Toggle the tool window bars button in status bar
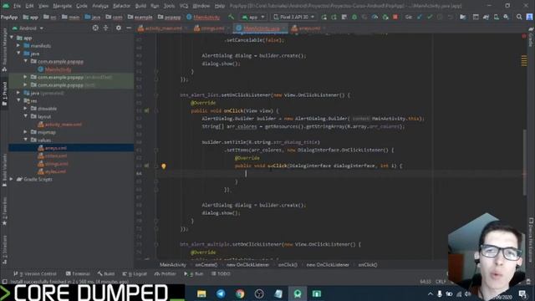This screenshot has height=301, width=535. coord(4,282)
